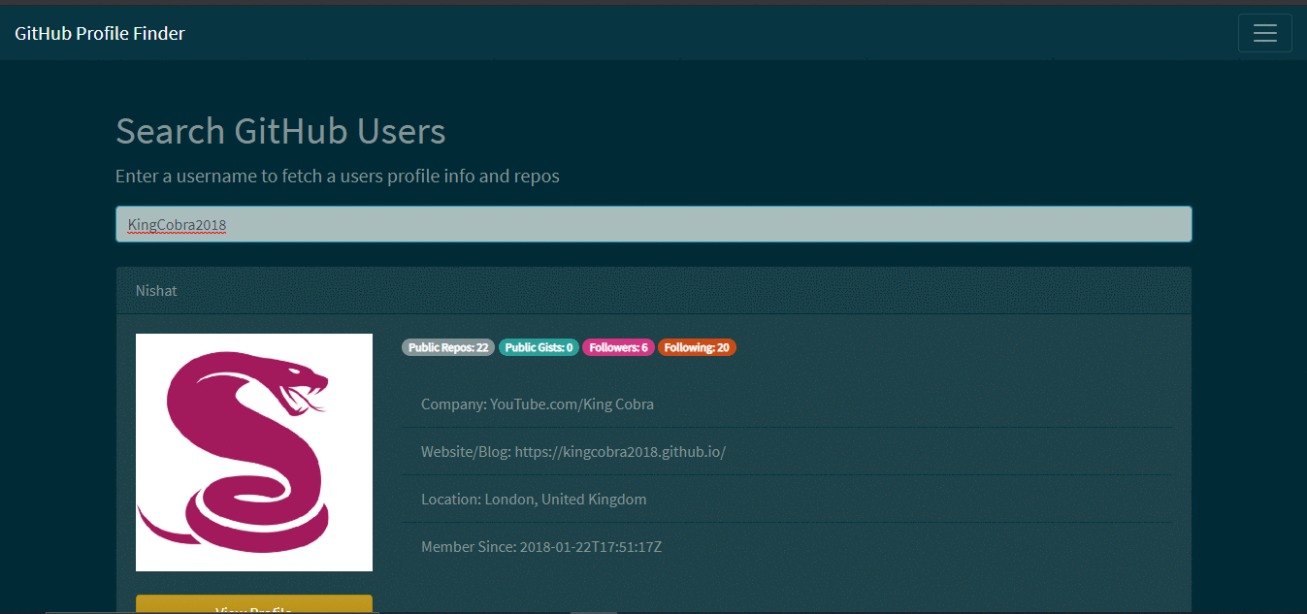Select the Member Since 2018-01-22 row
This screenshot has width=1307, height=614.
[x=787, y=546]
